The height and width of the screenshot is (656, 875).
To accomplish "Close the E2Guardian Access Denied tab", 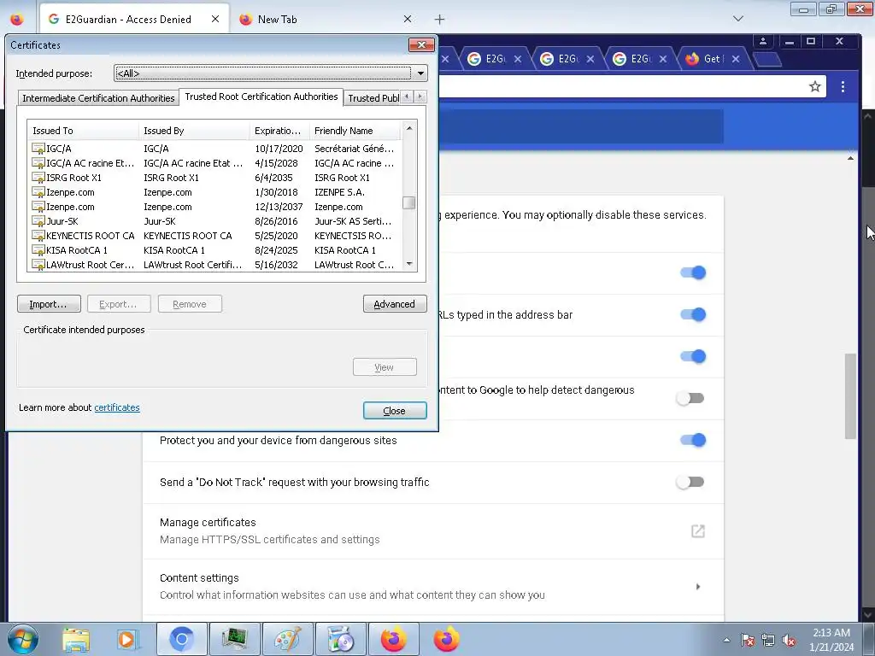I will (x=215, y=19).
